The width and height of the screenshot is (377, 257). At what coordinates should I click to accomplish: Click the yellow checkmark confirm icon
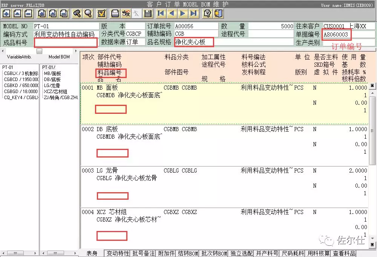[101, 14]
